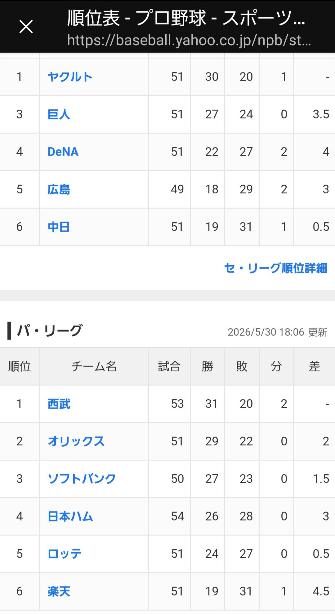
Task: Click the page URL in address bar
Action: (189, 40)
